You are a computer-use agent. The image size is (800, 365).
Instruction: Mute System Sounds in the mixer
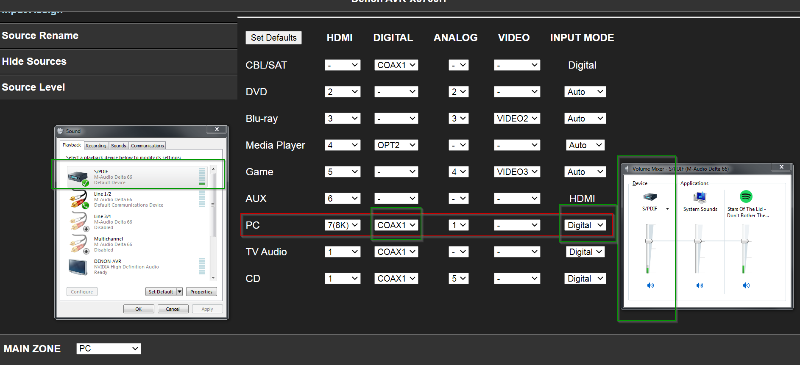tap(700, 285)
